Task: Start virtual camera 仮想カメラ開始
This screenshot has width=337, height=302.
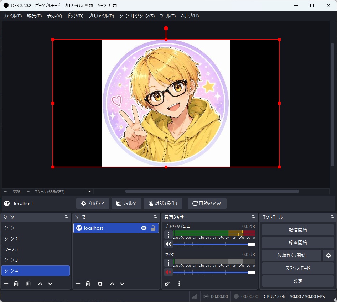Action: click(291, 255)
